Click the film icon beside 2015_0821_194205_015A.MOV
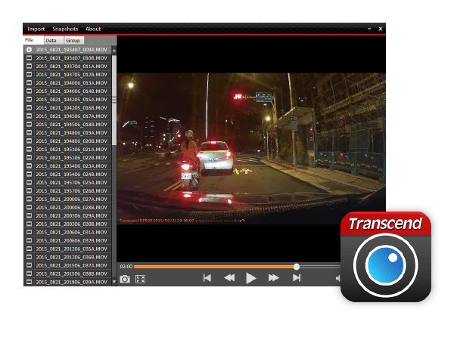Image resolution: width=454 pixels, height=340 pixels. point(30,100)
